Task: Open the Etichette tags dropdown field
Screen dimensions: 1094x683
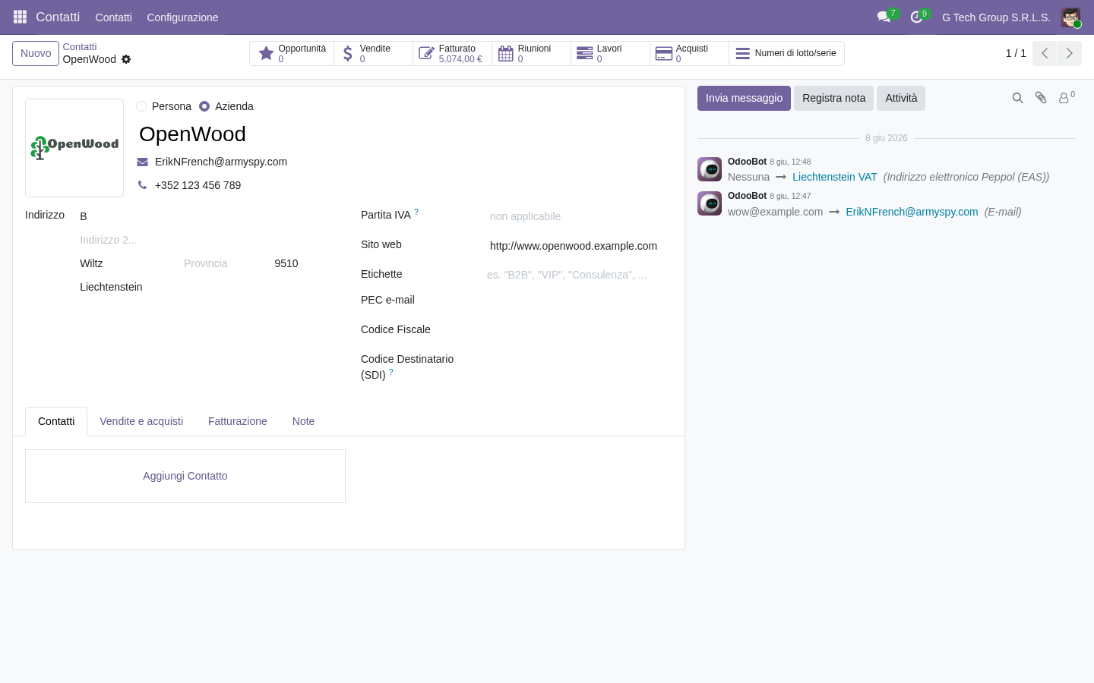Action: (579, 275)
